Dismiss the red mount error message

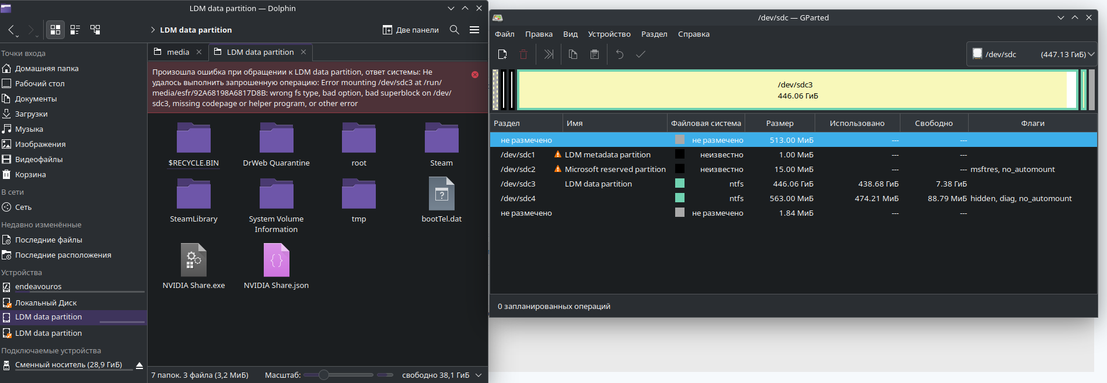click(x=475, y=75)
